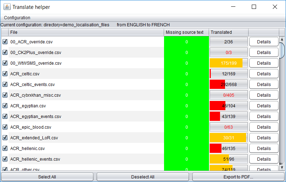Screen dimensions: 286x182
Task: Toggle ACR_extended_LoR.csv checkbox
Action: pyautogui.click(x=5, y=138)
